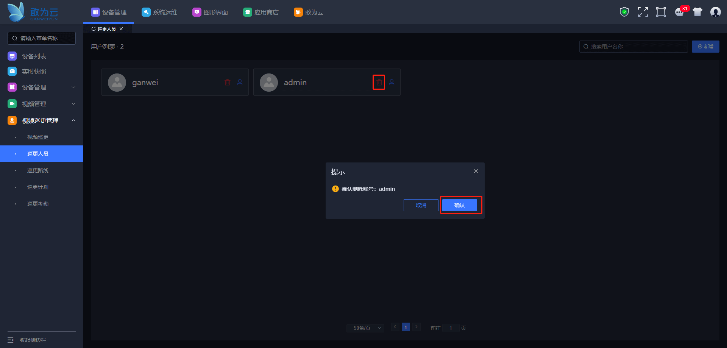The height and width of the screenshot is (348, 727).
Task: Collapse the 视频巡更管理 group chevron
Action: 73,120
